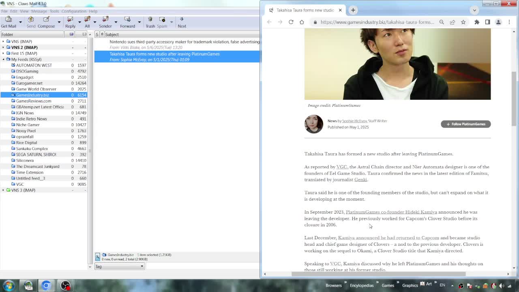Click Get Mail in the Claws Mail toolbar
The image size is (519, 292).
pyautogui.click(x=9, y=22)
